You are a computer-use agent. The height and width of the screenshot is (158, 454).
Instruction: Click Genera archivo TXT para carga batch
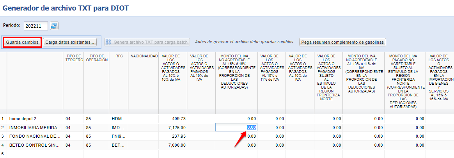[147, 42]
